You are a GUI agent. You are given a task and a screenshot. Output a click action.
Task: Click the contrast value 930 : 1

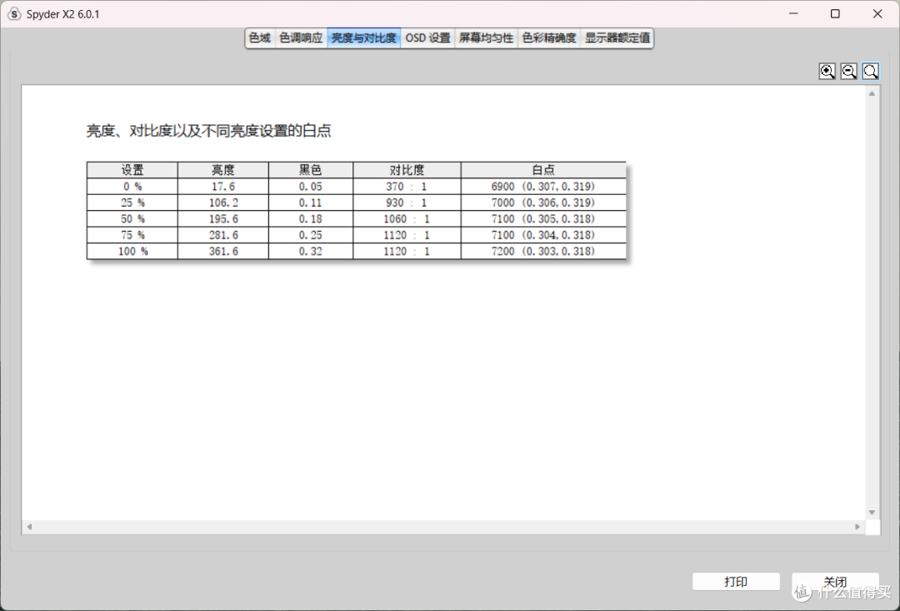click(407, 202)
